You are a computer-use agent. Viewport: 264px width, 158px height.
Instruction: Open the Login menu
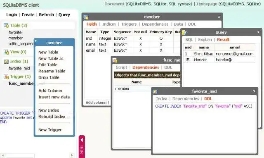click(12, 15)
